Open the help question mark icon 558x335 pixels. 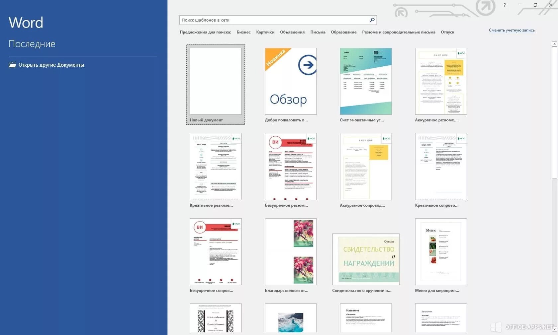click(x=505, y=5)
